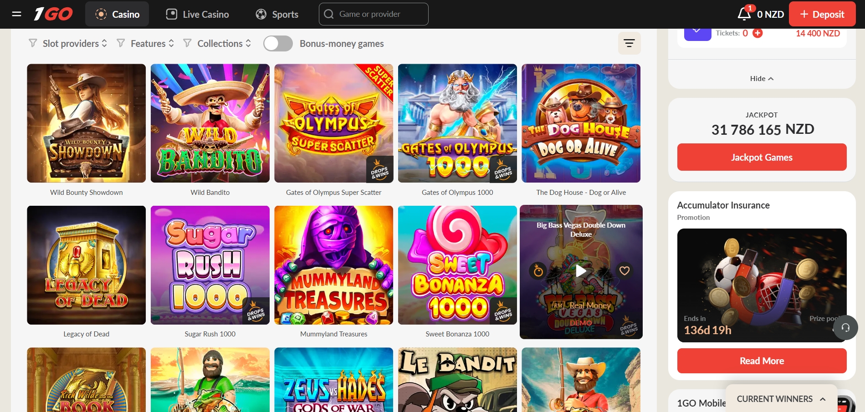Switch to Live Casino tab
This screenshot has width=865, height=412.
tap(197, 14)
